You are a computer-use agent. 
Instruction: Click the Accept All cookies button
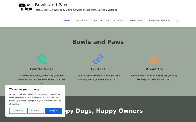[x=53, y=111]
